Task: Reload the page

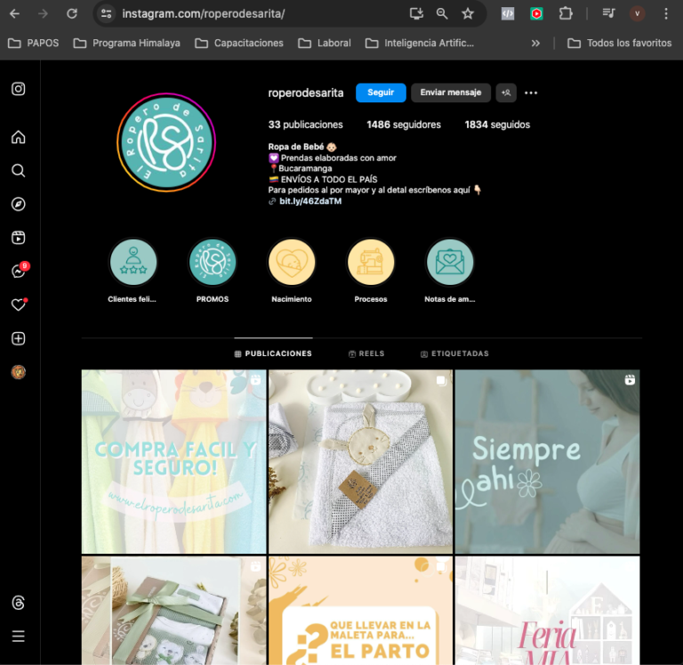Action: pyautogui.click(x=72, y=14)
